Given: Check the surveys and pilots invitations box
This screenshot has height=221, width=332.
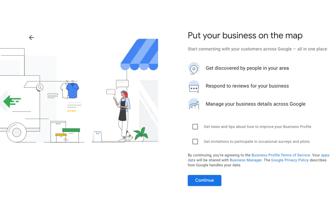Looking at the screenshot, I should pos(195,141).
